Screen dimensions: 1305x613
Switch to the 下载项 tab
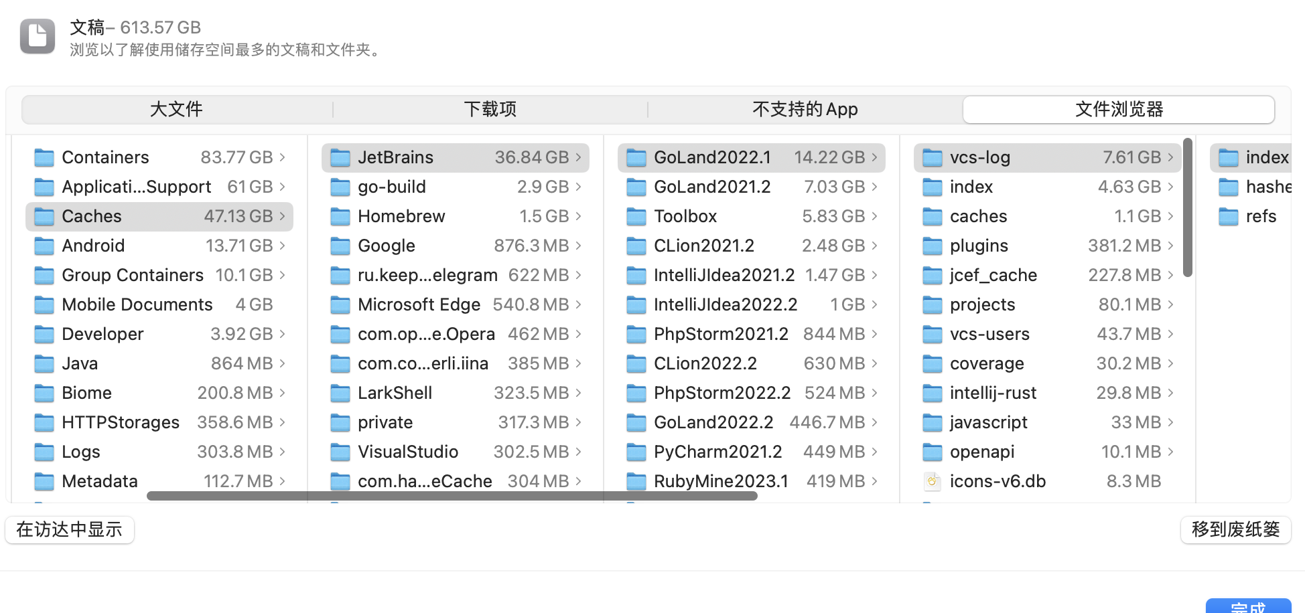point(490,109)
